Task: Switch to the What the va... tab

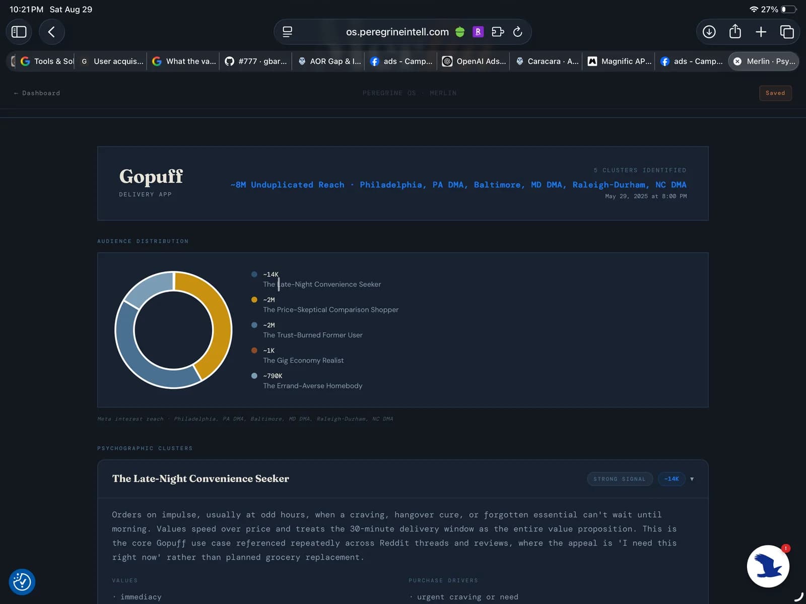Action: coord(184,61)
